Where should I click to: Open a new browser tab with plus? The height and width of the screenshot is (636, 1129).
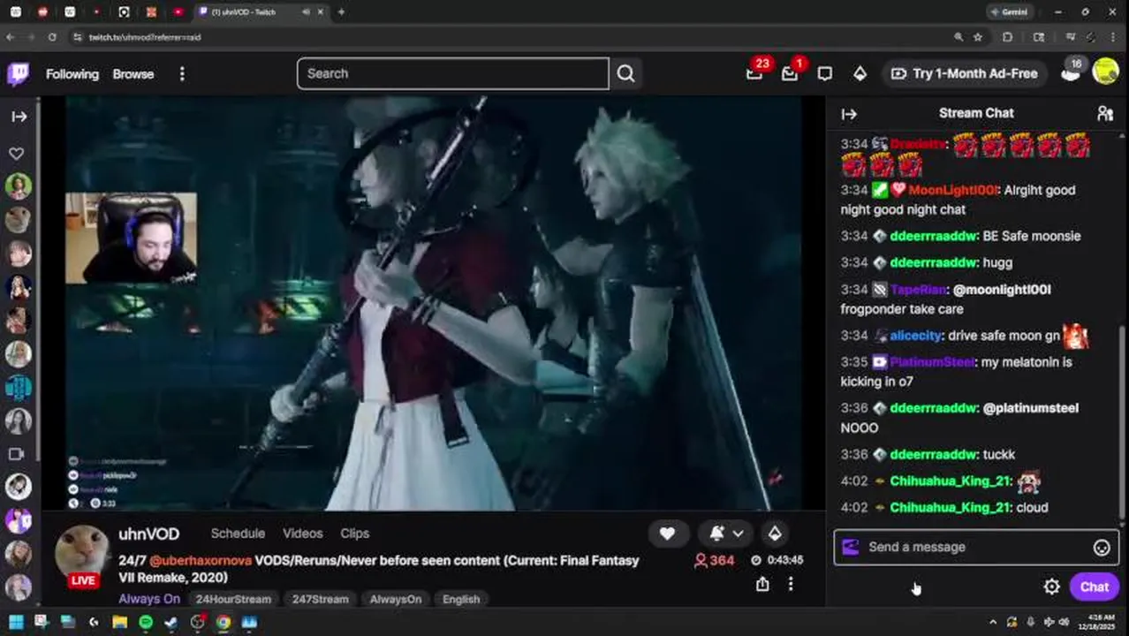click(x=341, y=12)
